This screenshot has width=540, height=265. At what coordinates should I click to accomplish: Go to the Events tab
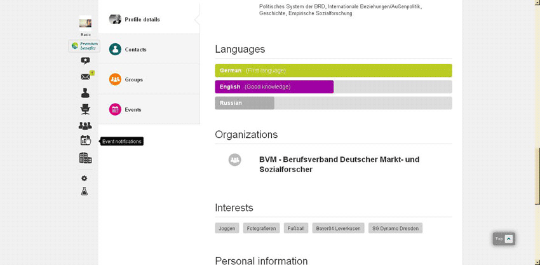(133, 110)
